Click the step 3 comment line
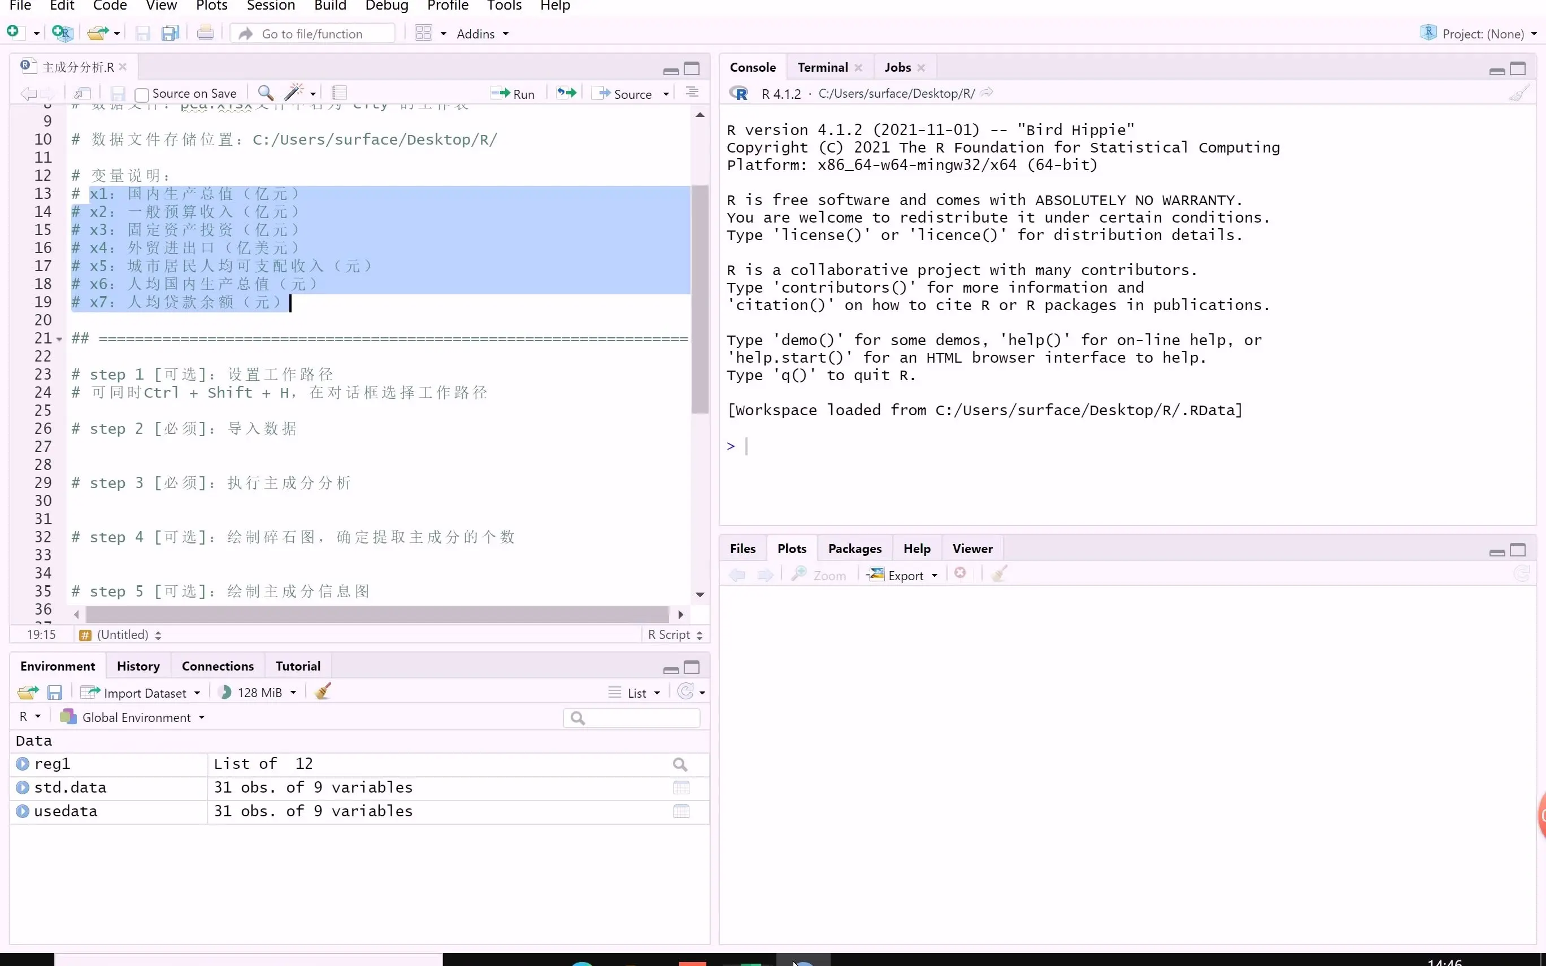The width and height of the screenshot is (1546, 966). point(211,482)
